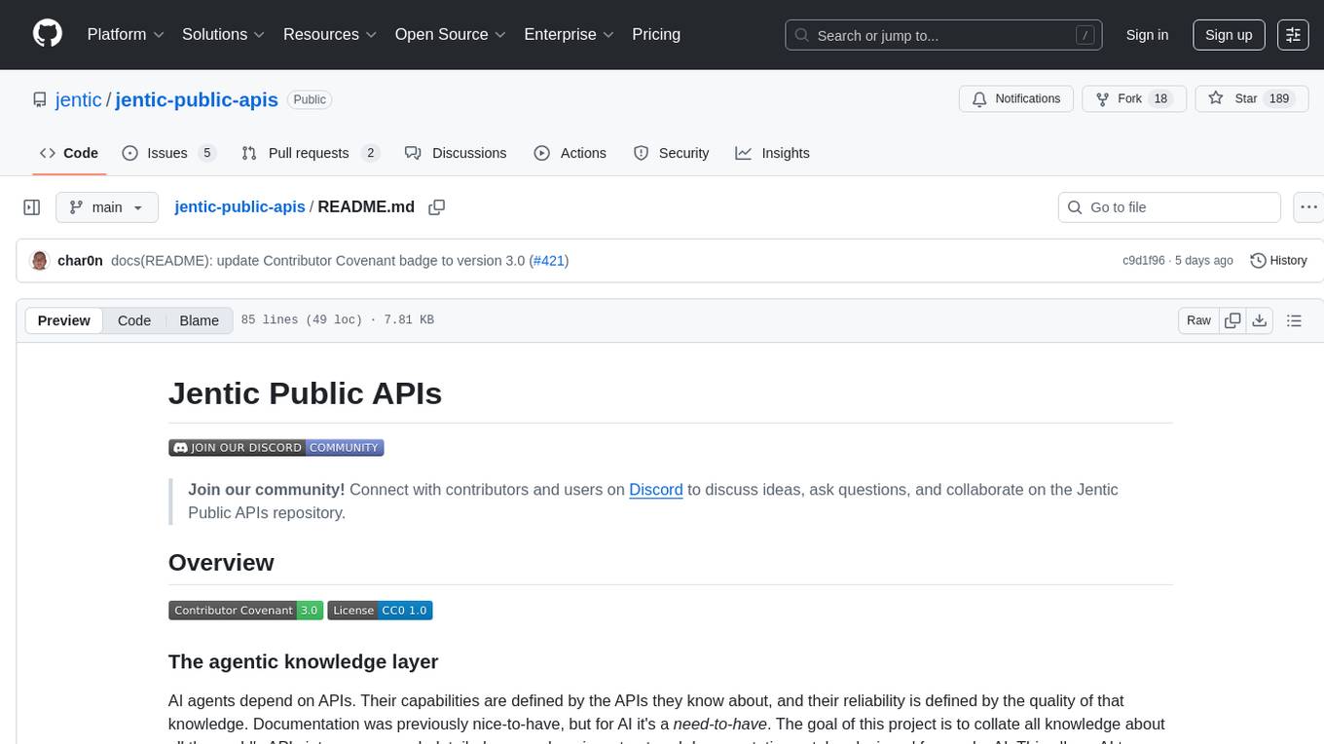
Task: View the file History
Action: (1278, 260)
